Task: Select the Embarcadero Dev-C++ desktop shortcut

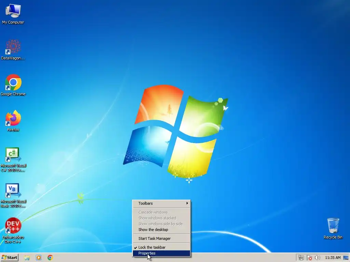Action: (x=13, y=231)
